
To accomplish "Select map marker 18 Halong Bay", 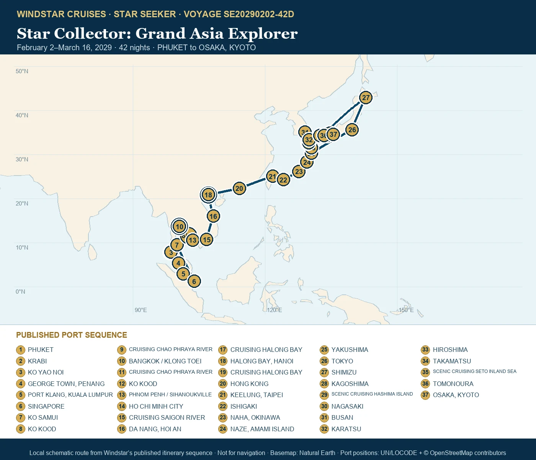I will (208, 195).
